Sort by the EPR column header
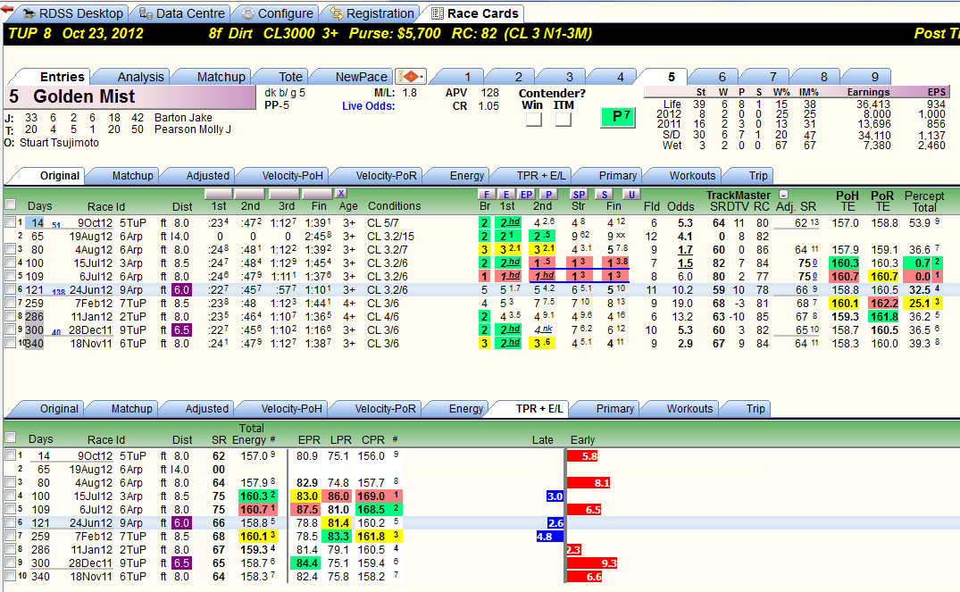 (309, 439)
